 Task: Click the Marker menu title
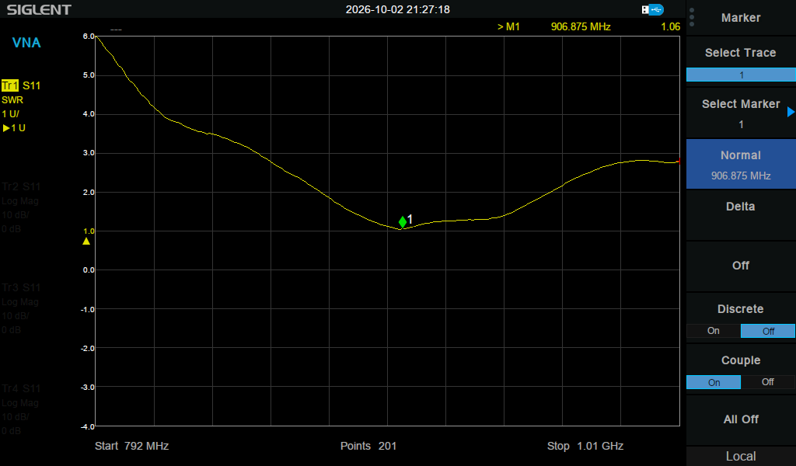click(741, 18)
